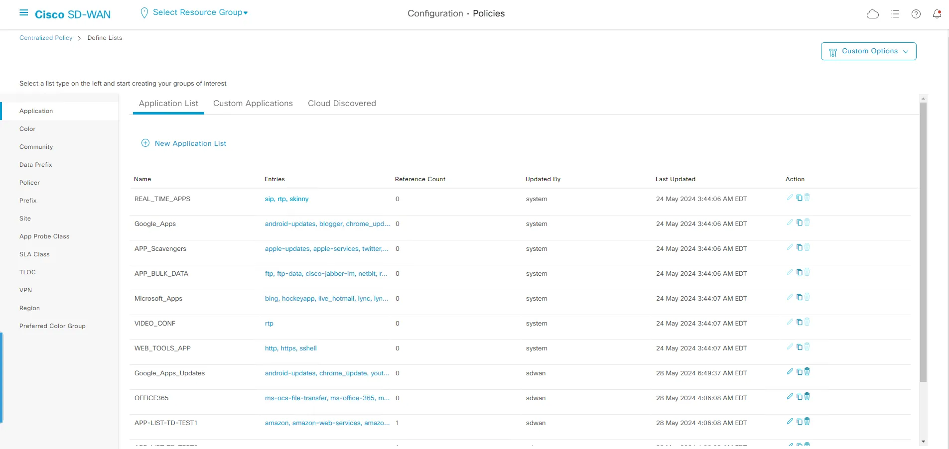Image resolution: width=949 pixels, height=449 pixels.
Task: Edit the OFFICE365 application list
Action: [x=790, y=396]
